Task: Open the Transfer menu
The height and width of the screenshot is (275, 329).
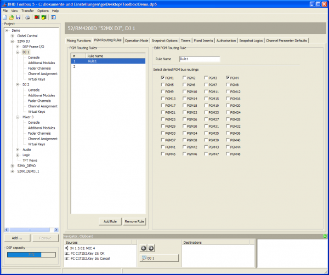Action: point(27,11)
